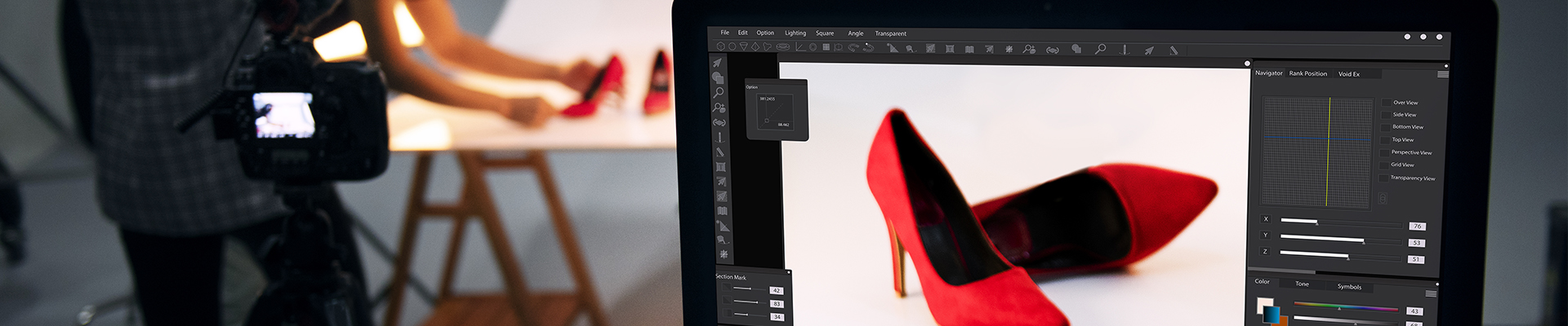Image resolution: width=1568 pixels, height=326 pixels.
Task: Select the cube shape tool in top toolbar
Action: (720, 47)
